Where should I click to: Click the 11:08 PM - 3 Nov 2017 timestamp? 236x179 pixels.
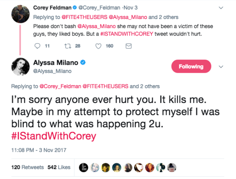39,150
